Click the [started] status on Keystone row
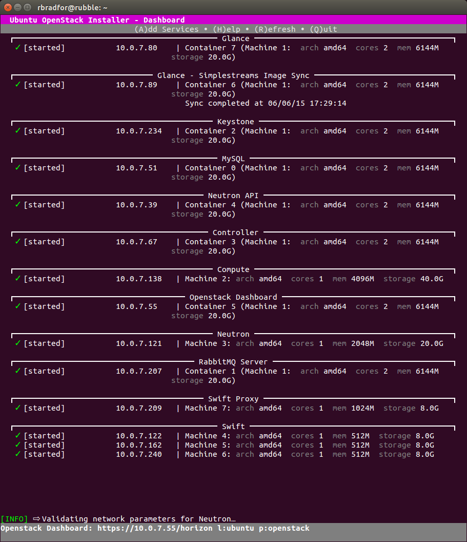 (44, 131)
